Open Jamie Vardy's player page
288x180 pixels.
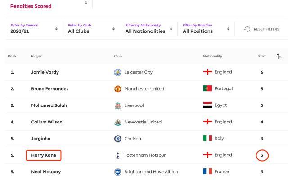45,72
